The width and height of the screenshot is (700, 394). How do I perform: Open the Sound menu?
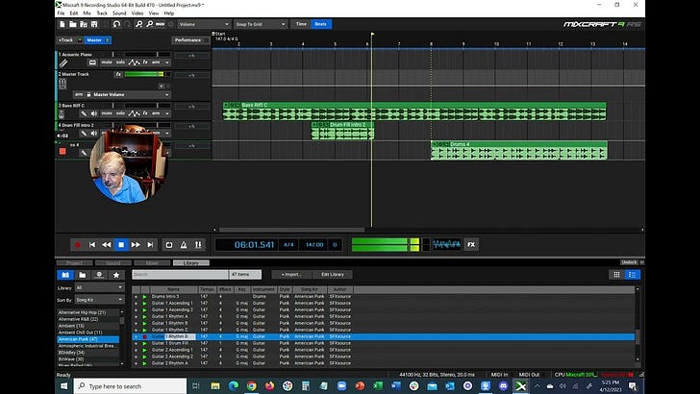coord(119,13)
